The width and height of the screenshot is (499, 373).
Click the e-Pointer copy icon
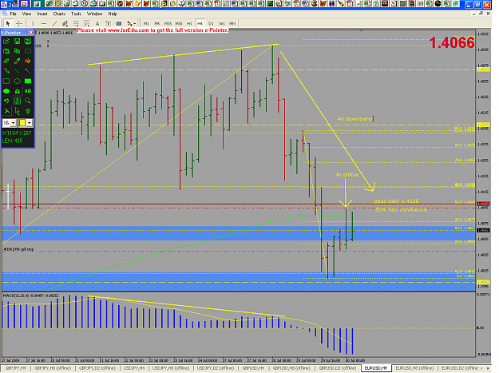click(18, 51)
